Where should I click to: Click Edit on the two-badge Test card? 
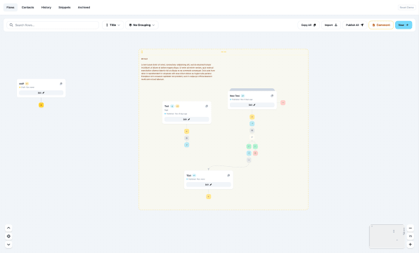(186, 119)
